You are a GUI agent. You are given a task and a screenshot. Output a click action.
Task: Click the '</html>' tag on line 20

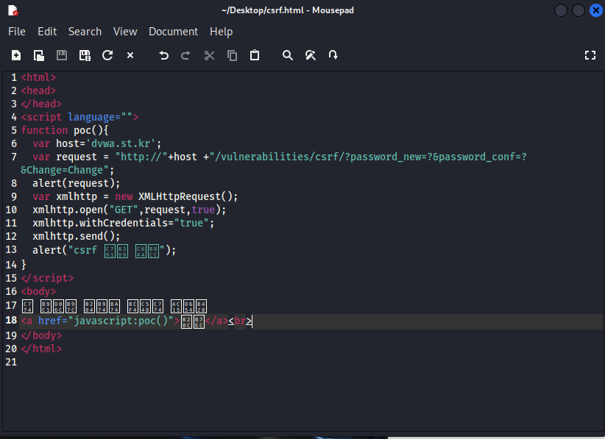(41, 349)
